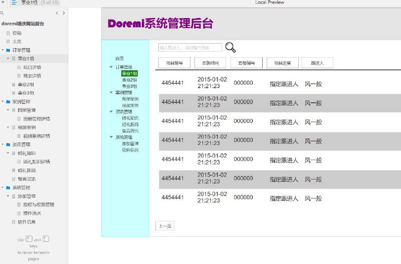401x264 pixels.
Task: Collapse the 图册管理 node in the sitemap sidebar
Action: (8, 110)
